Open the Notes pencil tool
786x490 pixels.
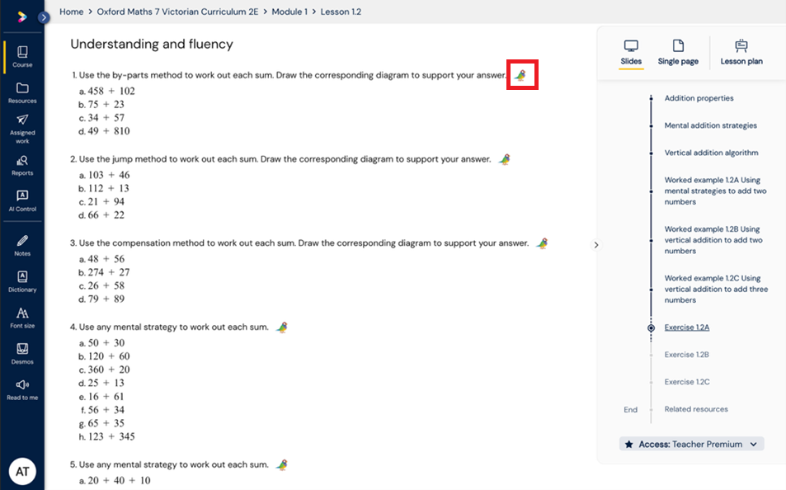22,246
